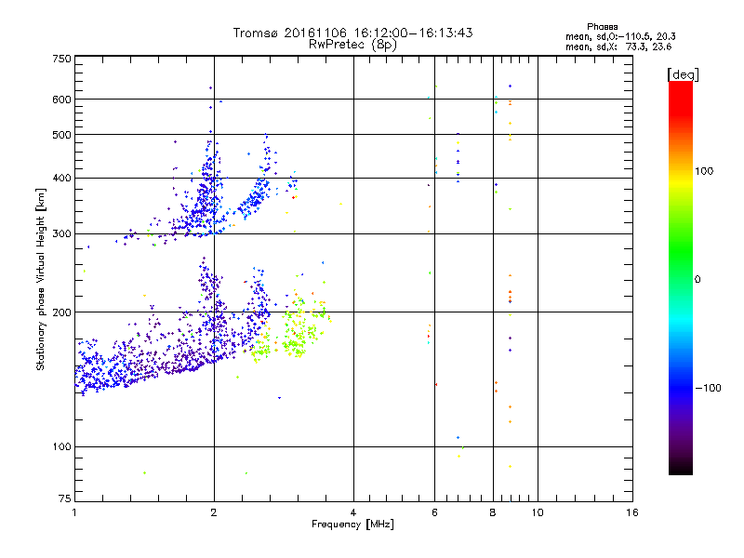Viewport: 744px width, 558px height.
Task: Click x-axis tick label '4'
Action: (x=353, y=512)
